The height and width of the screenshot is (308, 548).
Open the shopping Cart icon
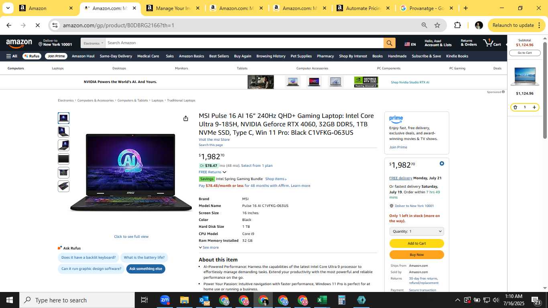coord(492,43)
